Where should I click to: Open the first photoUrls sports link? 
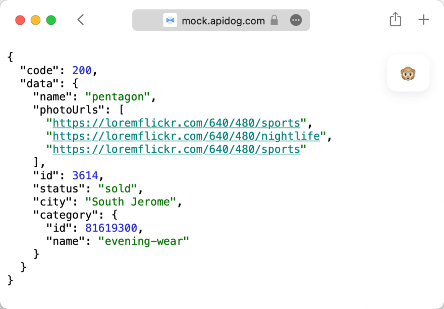point(176,123)
